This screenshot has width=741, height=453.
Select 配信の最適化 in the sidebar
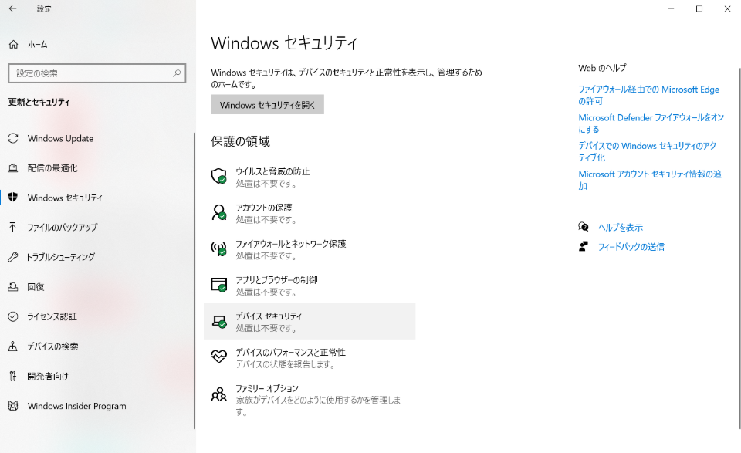[52, 168]
